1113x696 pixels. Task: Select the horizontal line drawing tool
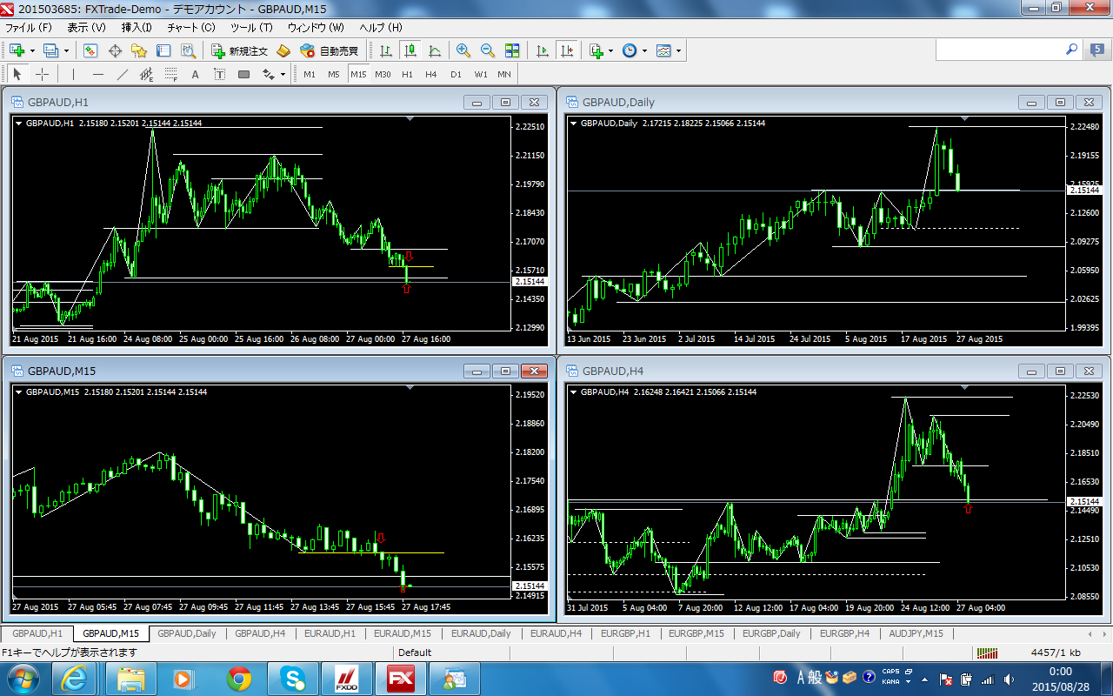[97, 75]
